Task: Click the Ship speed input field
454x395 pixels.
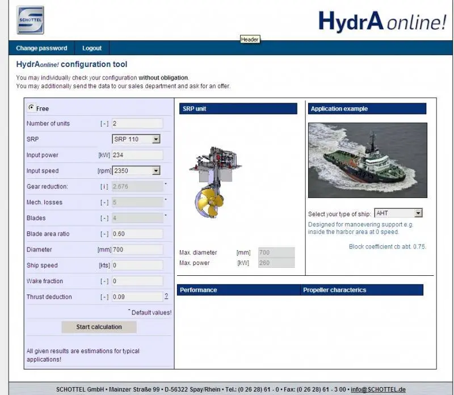Action: [x=137, y=265]
